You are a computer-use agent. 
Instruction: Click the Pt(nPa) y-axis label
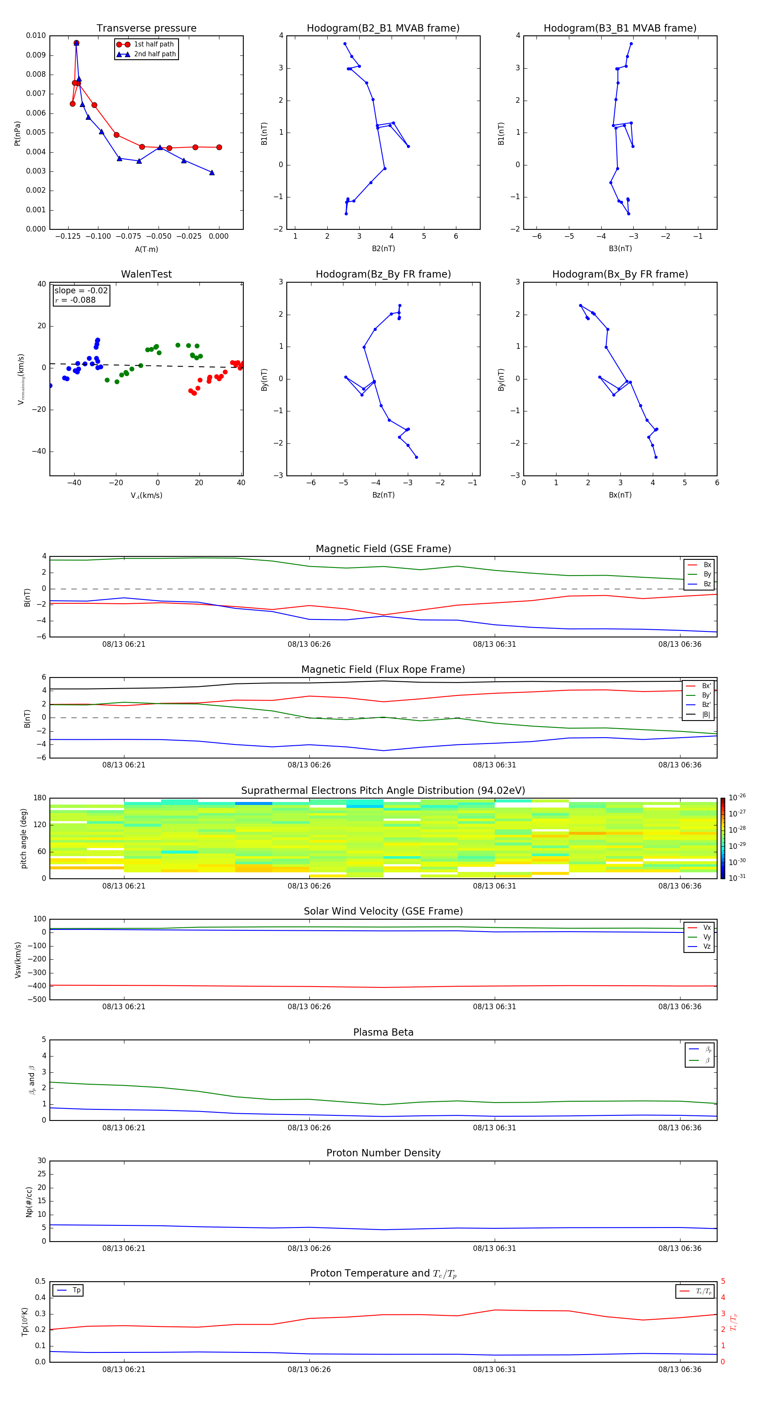[x=17, y=133]
